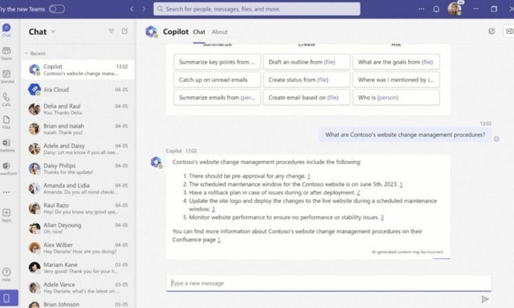The image size is (514, 308).
Task: Open the notifications bell
Action: (436, 9)
